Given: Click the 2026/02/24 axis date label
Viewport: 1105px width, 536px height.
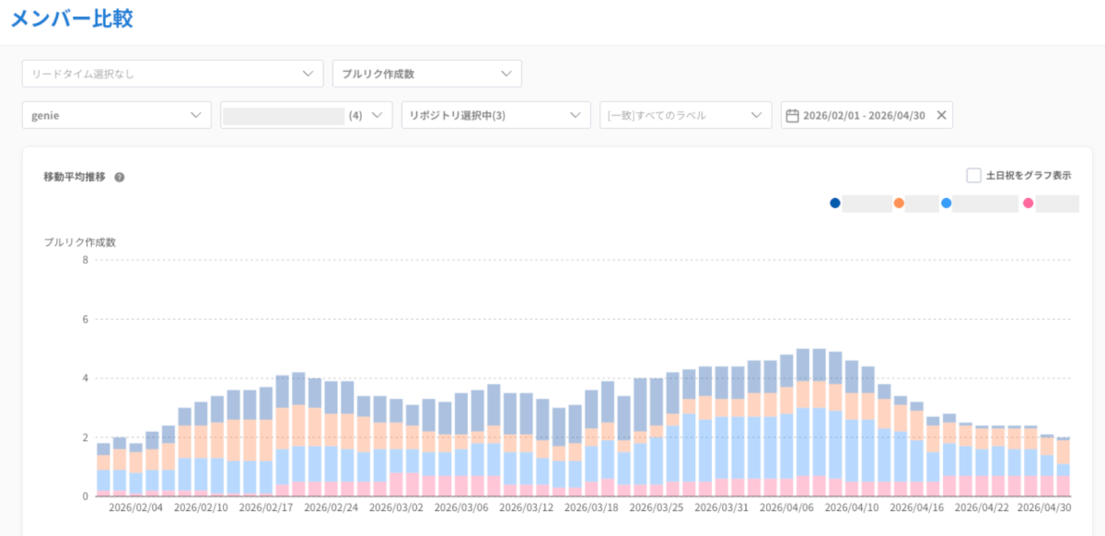Looking at the screenshot, I should tap(331, 507).
